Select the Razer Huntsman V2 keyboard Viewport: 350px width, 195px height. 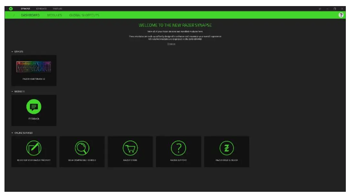coord(34,67)
